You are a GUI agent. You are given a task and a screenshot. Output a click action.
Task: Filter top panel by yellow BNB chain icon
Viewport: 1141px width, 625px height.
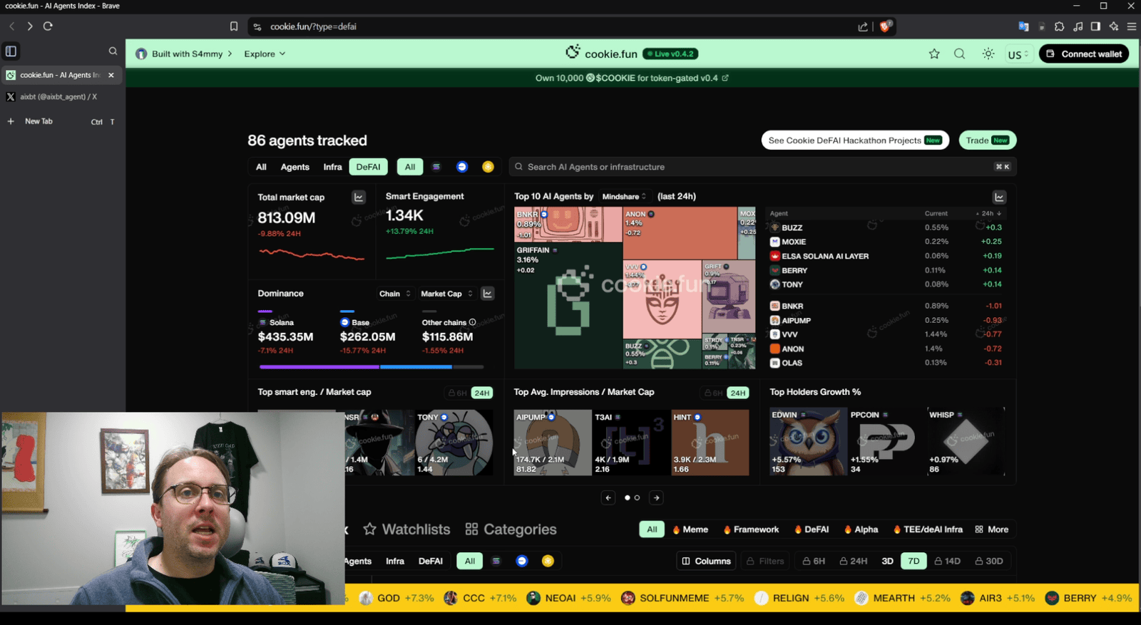488,167
